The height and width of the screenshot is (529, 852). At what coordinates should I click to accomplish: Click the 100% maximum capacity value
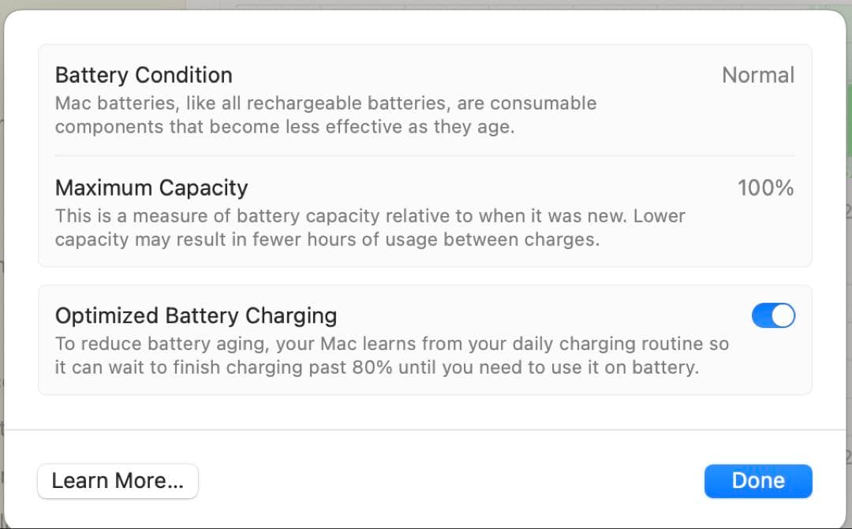click(x=765, y=188)
